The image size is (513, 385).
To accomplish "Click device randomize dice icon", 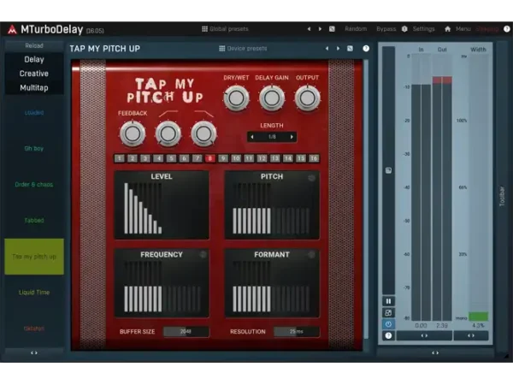I will [350, 49].
